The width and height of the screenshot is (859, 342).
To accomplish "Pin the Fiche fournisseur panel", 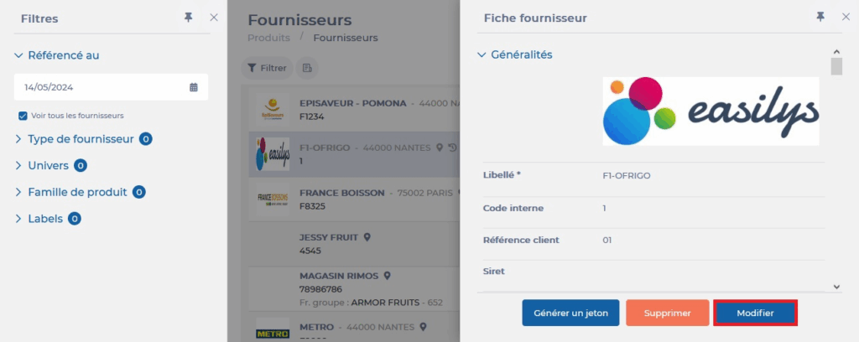I will (x=820, y=18).
